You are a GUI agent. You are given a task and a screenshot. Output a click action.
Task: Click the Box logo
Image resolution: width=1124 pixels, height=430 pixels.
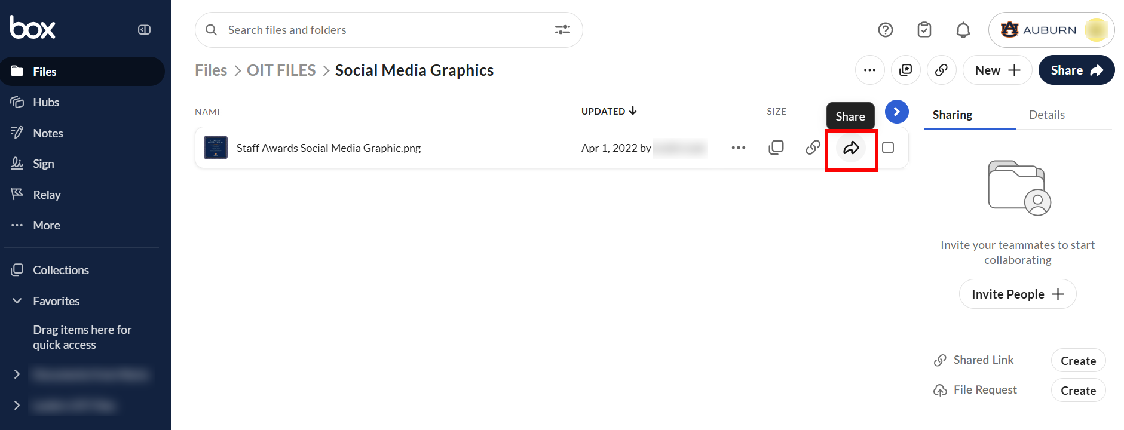(32, 27)
